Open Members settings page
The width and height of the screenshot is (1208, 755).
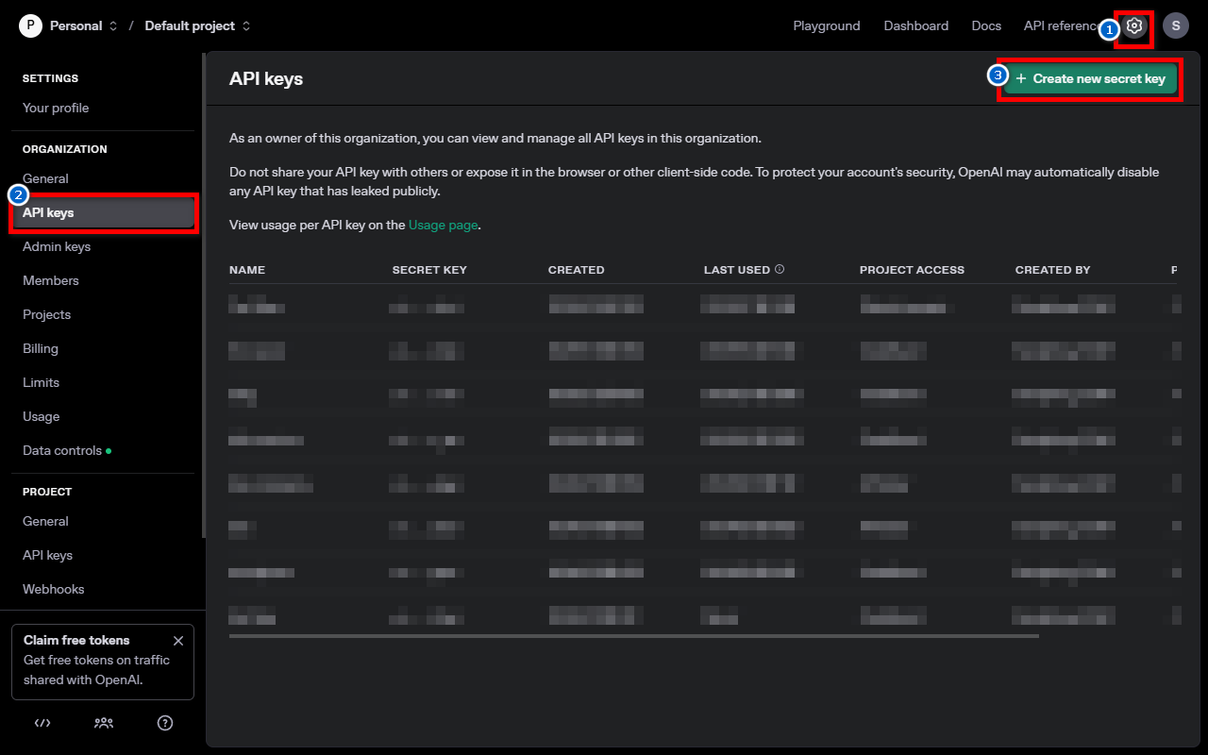[51, 280]
